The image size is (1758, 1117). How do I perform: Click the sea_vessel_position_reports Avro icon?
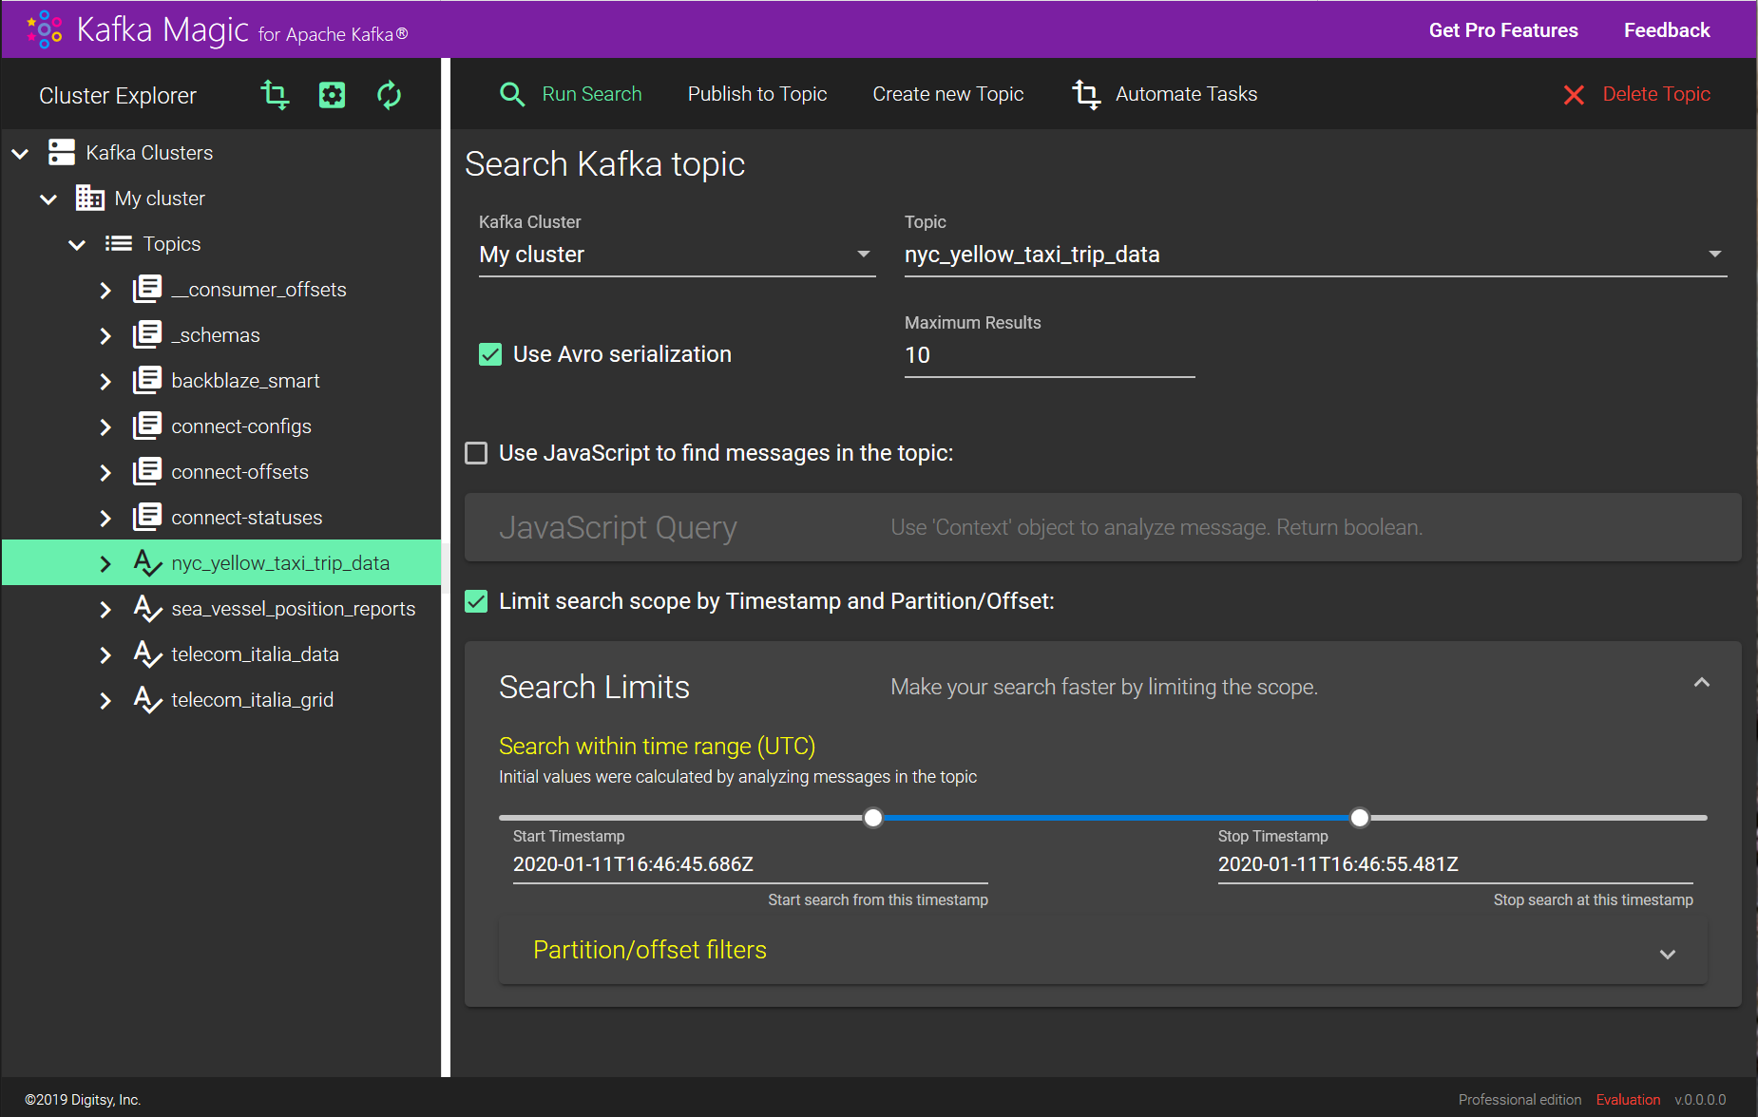pos(147,609)
